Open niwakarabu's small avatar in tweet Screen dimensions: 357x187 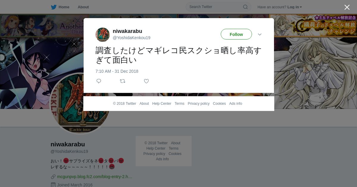pos(103,35)
